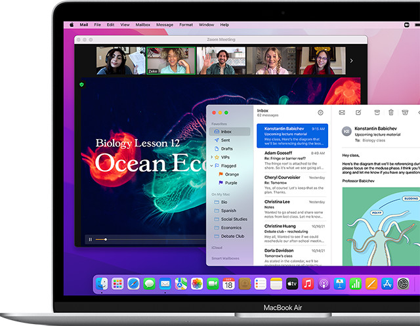This screenshot has height=326, width=420.
Task: Open the Edit menu
Action: (x=111, y=25)
